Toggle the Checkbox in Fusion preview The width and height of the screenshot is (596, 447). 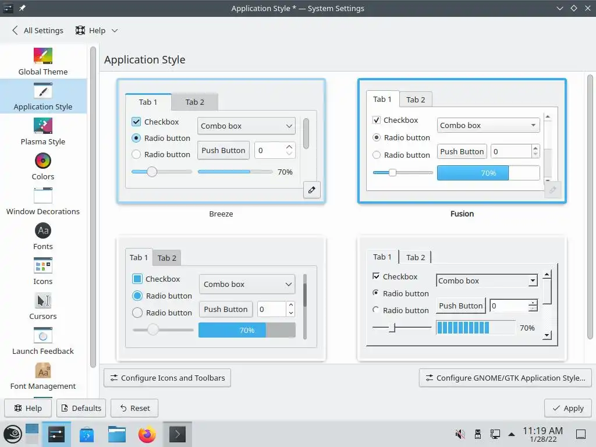(x=377, y=120)
